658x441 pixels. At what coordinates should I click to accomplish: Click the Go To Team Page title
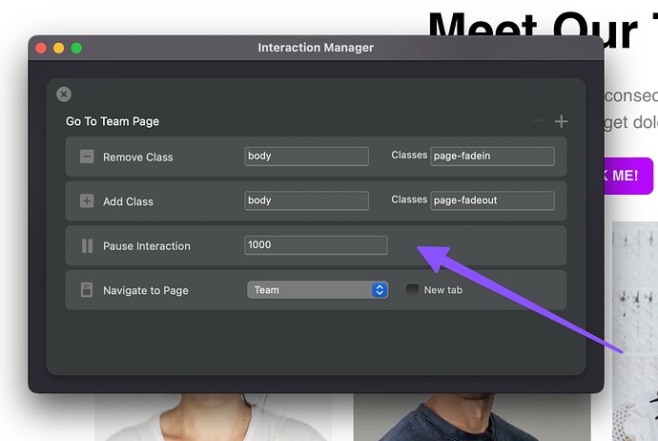(x=113, y=121)
